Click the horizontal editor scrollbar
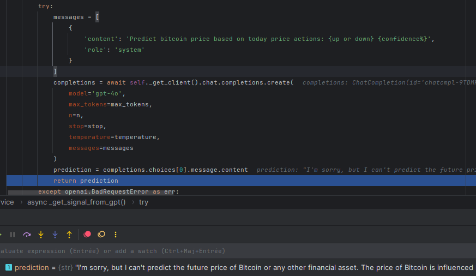The width and height of the screenshot is (476, 276). pos(91,193)
